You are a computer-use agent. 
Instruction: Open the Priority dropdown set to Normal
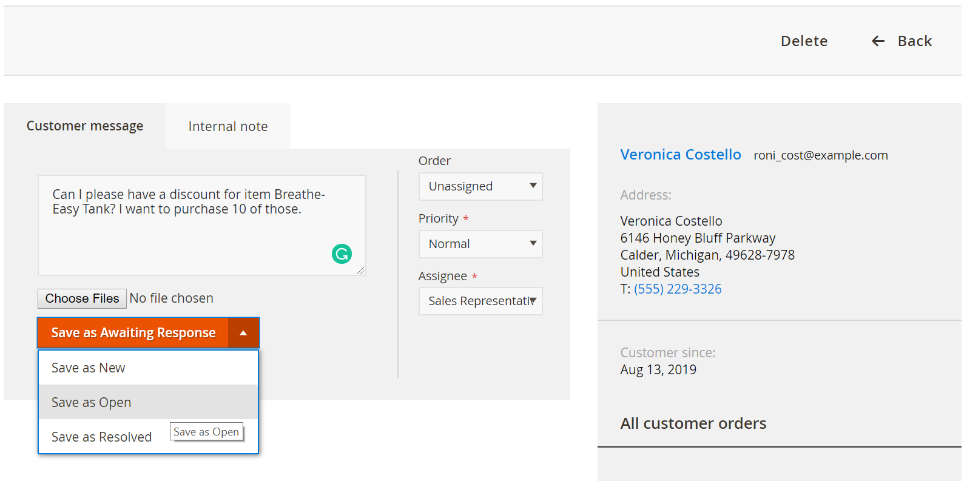click(x=480, y=244)
